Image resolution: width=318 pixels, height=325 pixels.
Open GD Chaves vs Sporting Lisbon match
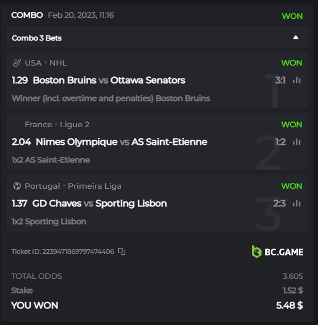click(x=100, y=204)
